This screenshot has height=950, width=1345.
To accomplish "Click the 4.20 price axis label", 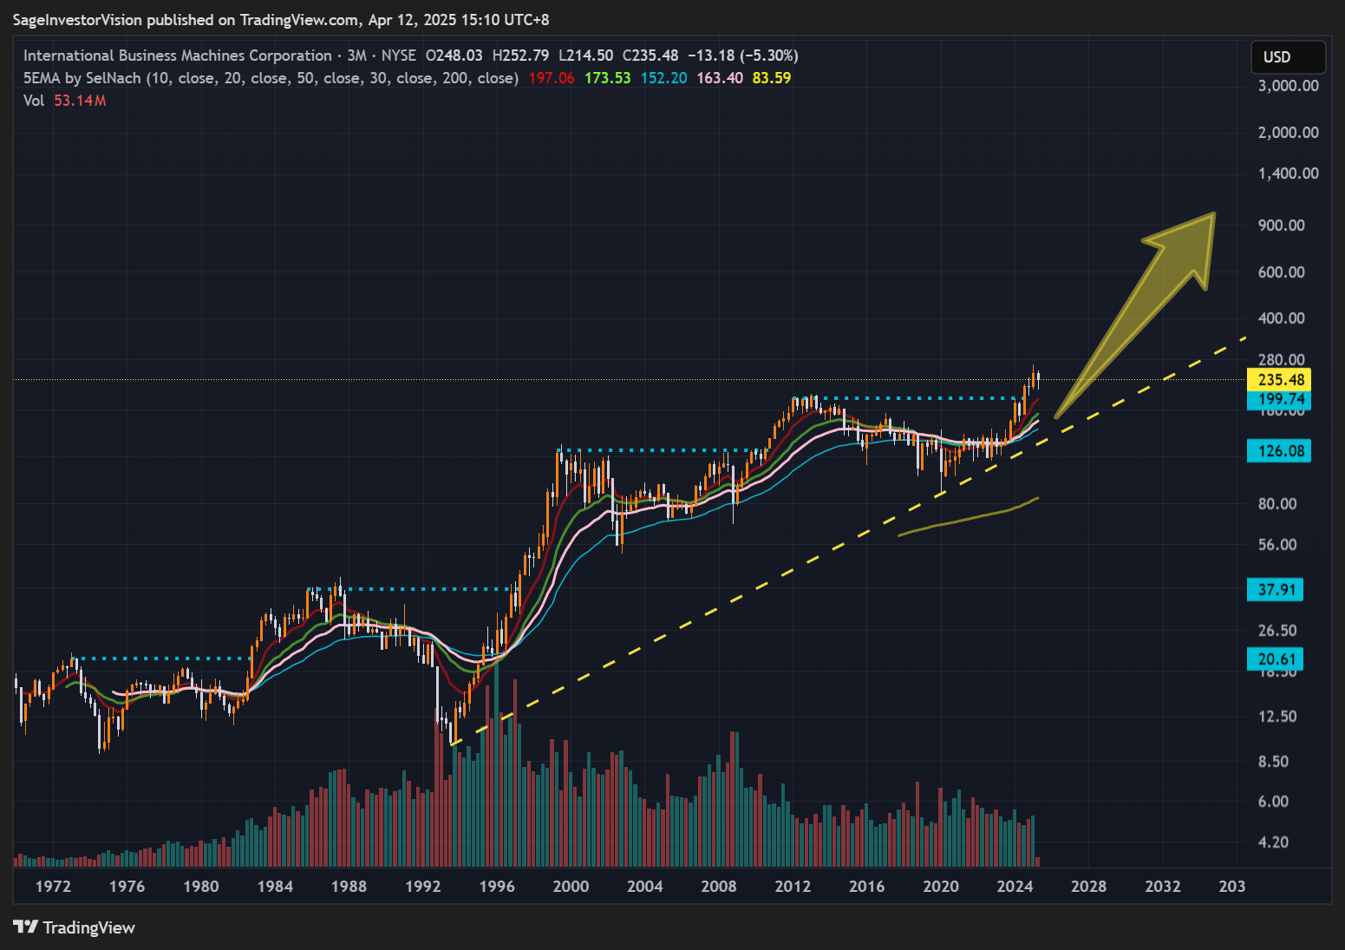I will pyautogui.click(x=1274, y=842).
